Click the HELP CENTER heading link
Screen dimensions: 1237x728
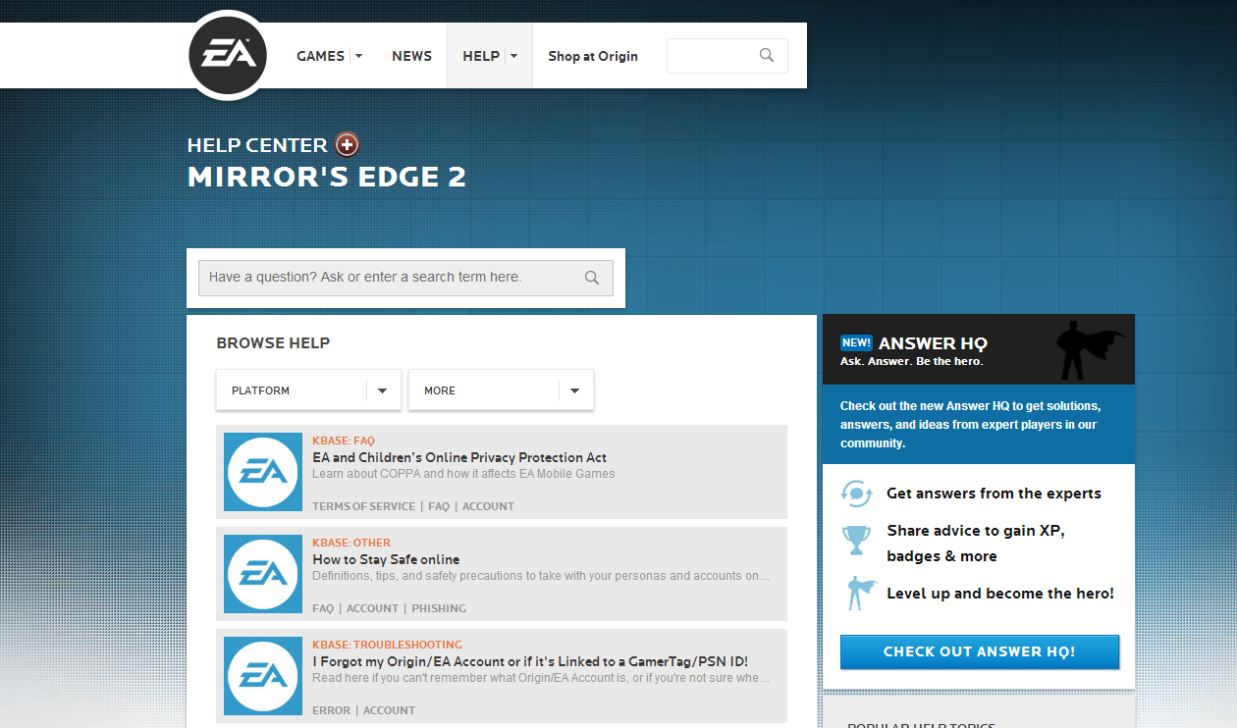pyautogui.click(x=257, y=145)
